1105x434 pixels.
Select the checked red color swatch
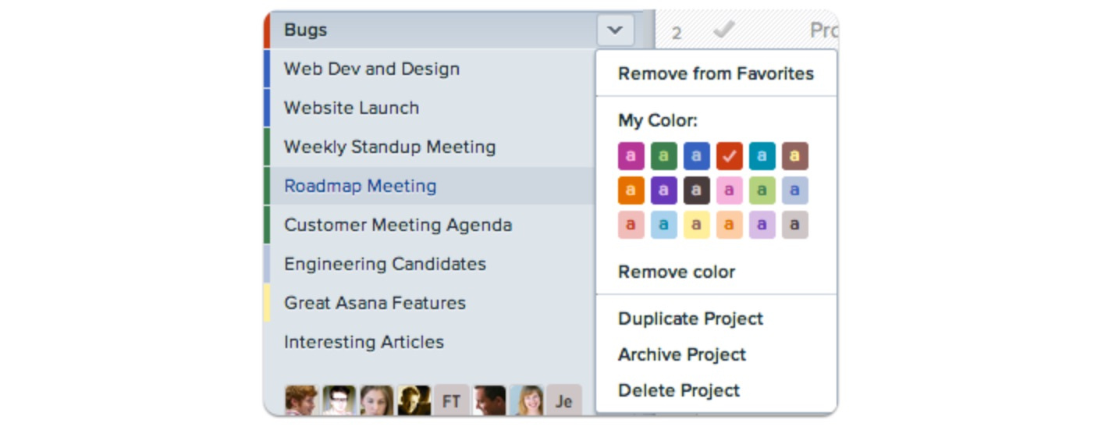click(729, 156)
